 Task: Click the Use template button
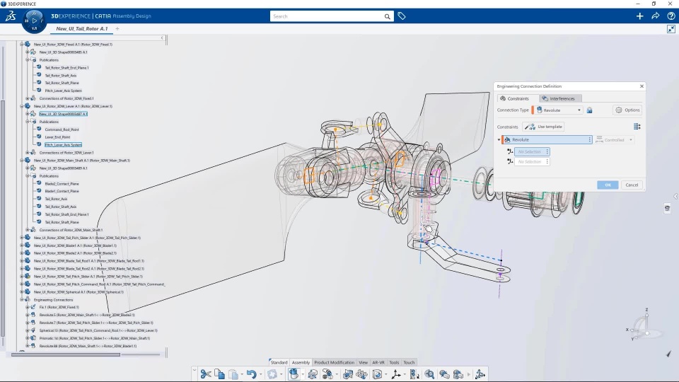pos(544,127)
